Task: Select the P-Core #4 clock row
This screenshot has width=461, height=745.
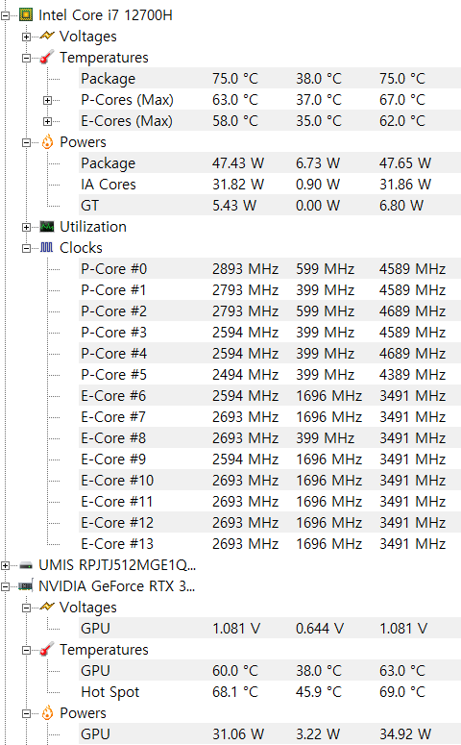Action: point(270,354)
